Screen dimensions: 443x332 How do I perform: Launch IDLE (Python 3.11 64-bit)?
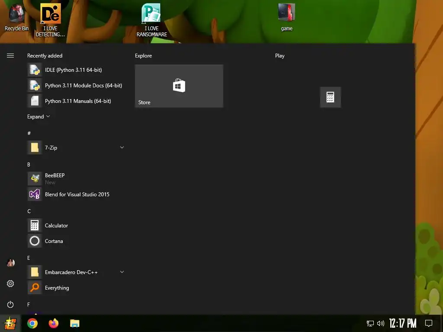pos(76,70)
